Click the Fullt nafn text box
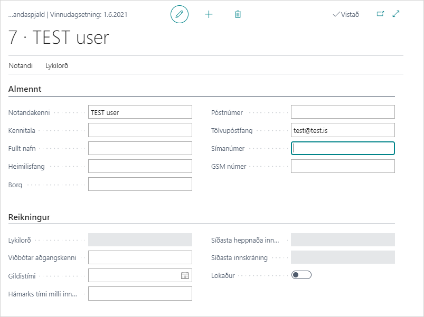The image size is (424, 317). click(x=140, y=148)
